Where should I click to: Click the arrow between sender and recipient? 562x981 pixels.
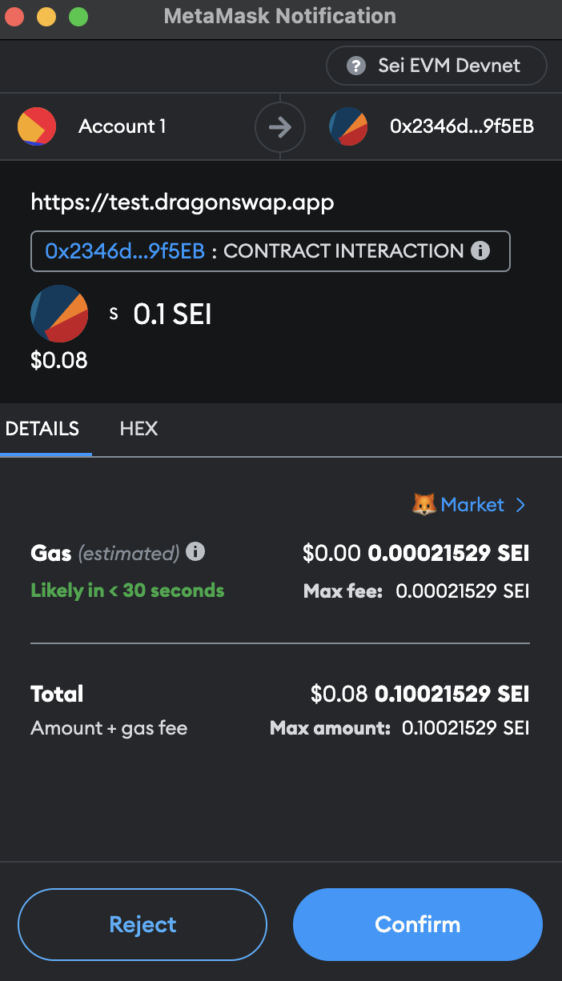click(279, 126)
